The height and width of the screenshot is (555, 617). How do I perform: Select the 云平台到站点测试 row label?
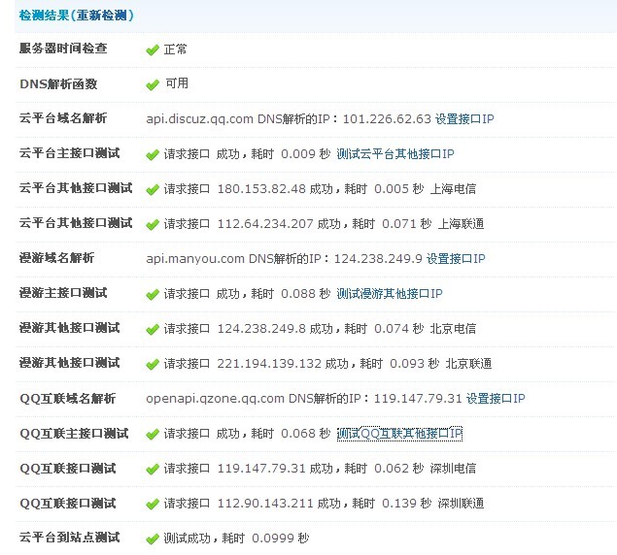[x=70, y=537]
